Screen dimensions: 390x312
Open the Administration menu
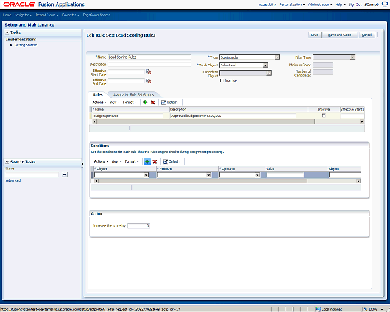[x=320, y=4]
